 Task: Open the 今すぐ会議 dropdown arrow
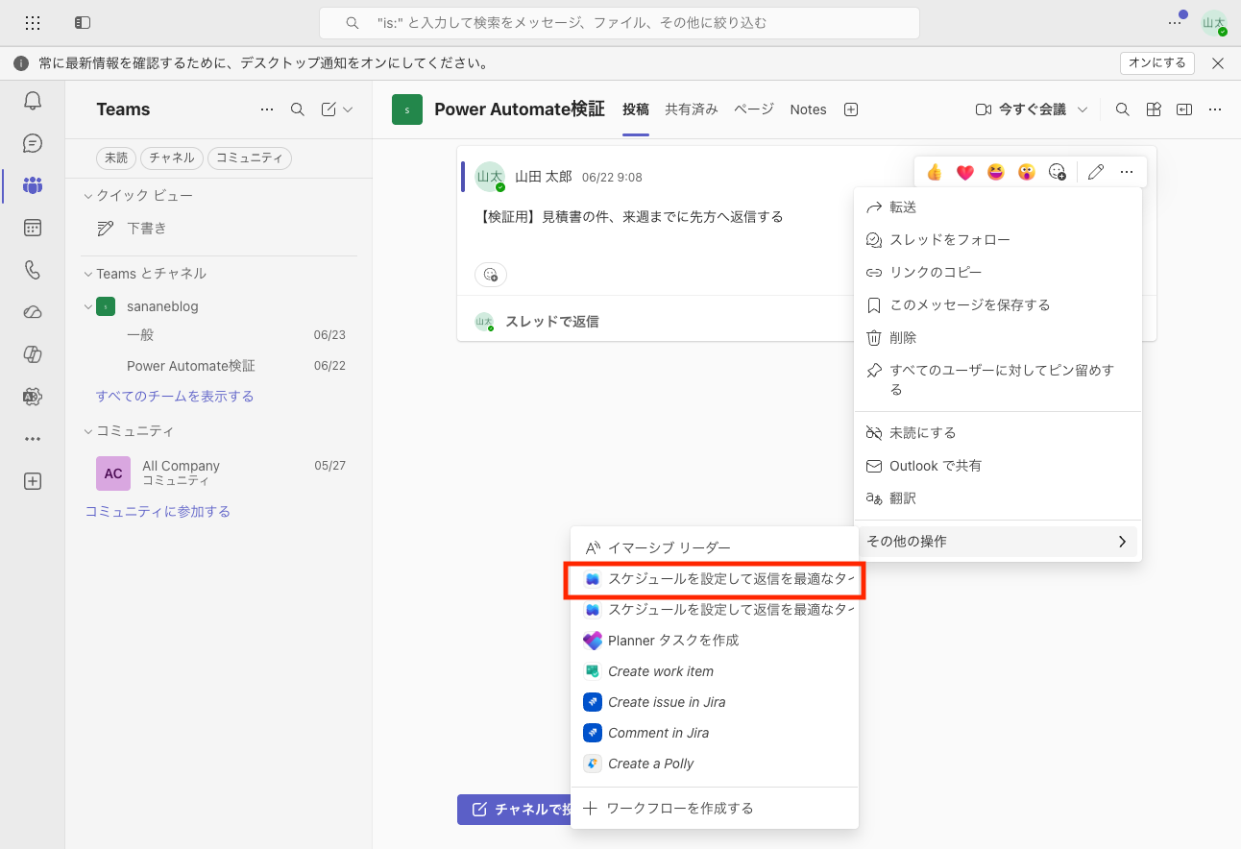[x=1083, y=109]
